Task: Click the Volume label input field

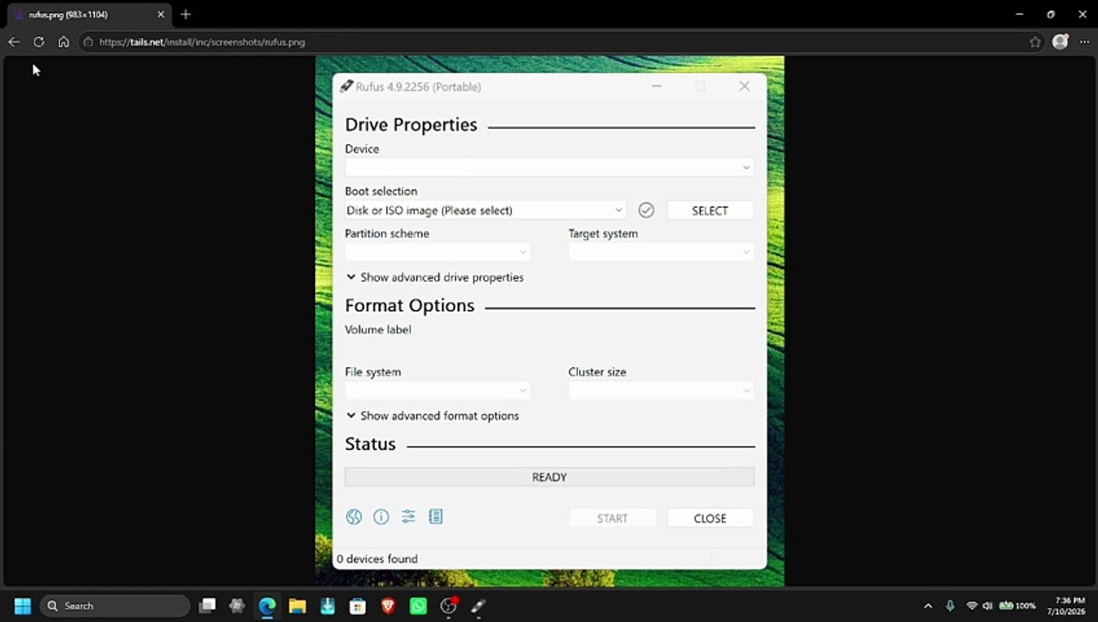Action: coord(549,348)
